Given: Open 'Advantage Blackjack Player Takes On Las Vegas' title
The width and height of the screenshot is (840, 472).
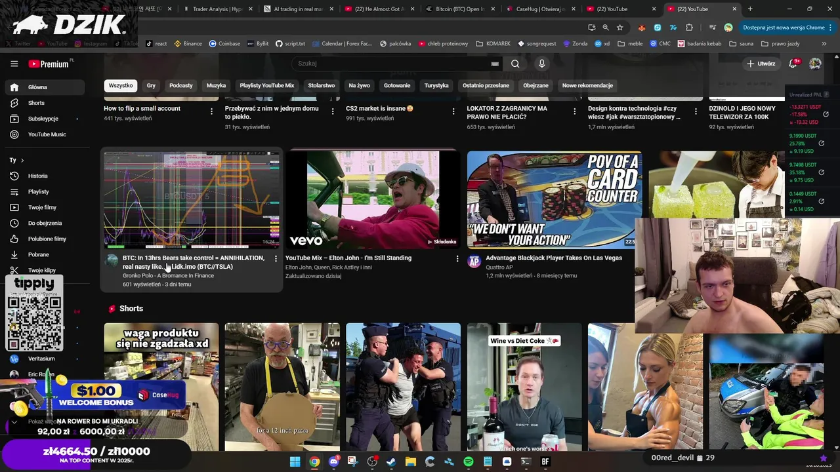Looking at the screenshot, I should (x=554, y=258).
